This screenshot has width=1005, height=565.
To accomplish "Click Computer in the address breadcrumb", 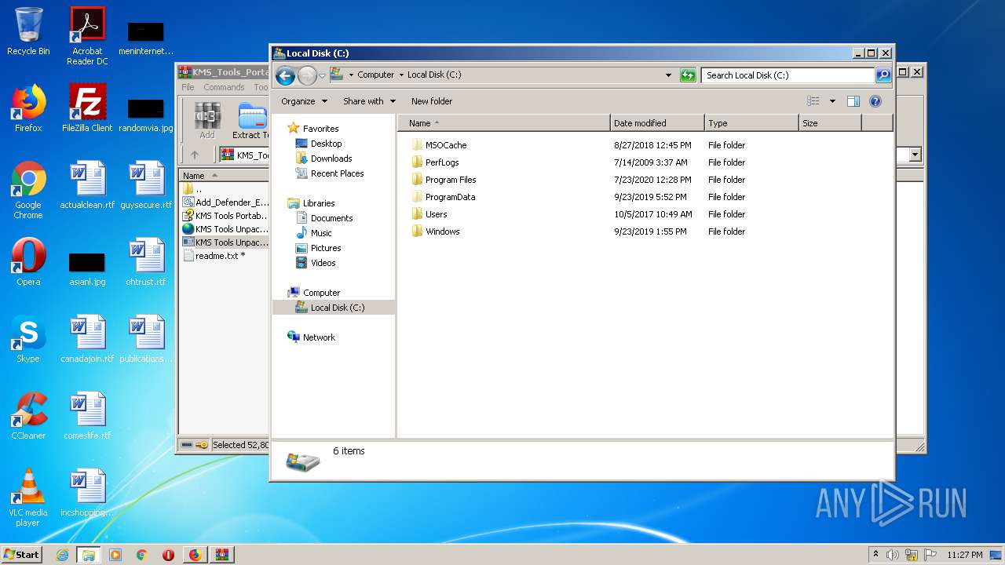I will (375, 75).
